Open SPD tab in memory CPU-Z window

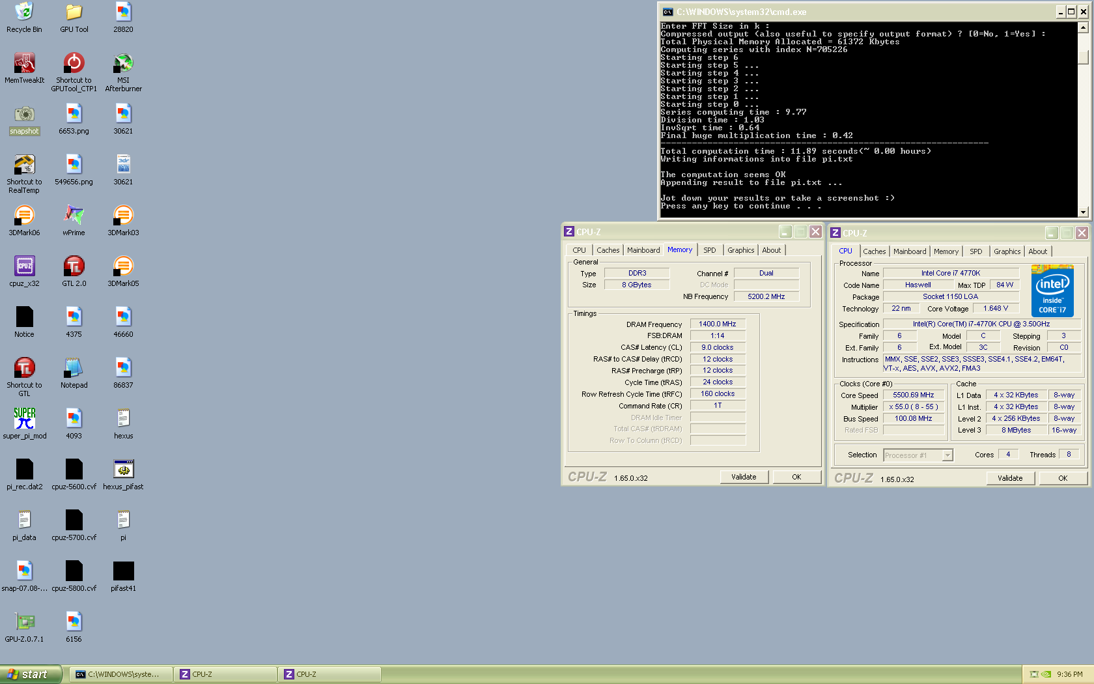click(x=710, y=250)
